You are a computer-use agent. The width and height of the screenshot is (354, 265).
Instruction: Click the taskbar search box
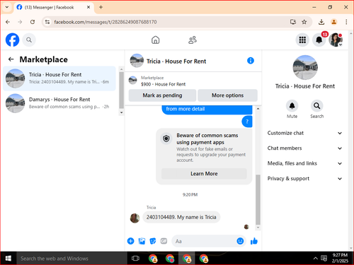[x=72, y=259]
